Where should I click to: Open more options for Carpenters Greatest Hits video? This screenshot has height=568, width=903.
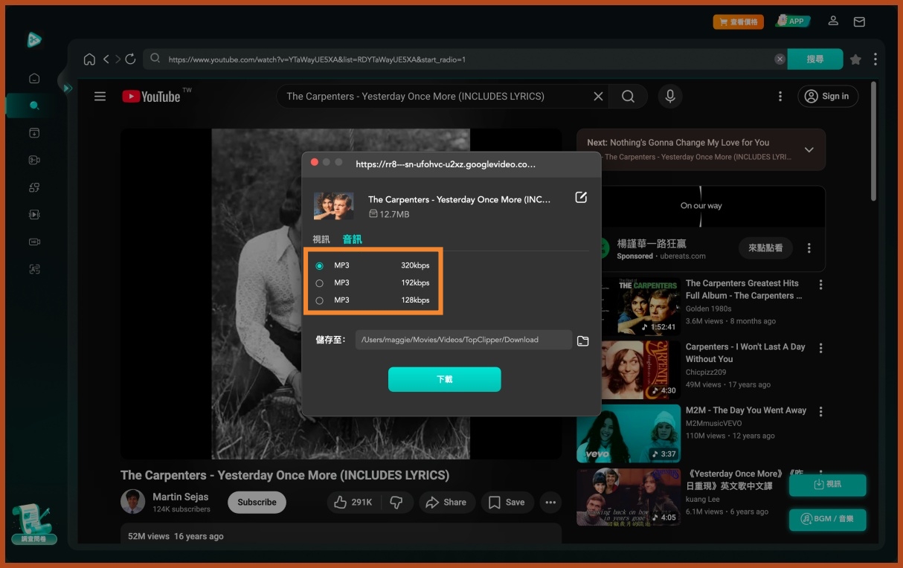click(x=820, y=285)
